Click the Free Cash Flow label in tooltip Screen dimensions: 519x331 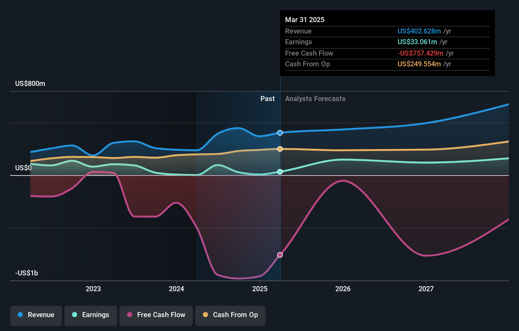pyautogui.click(x=309, y=53)
